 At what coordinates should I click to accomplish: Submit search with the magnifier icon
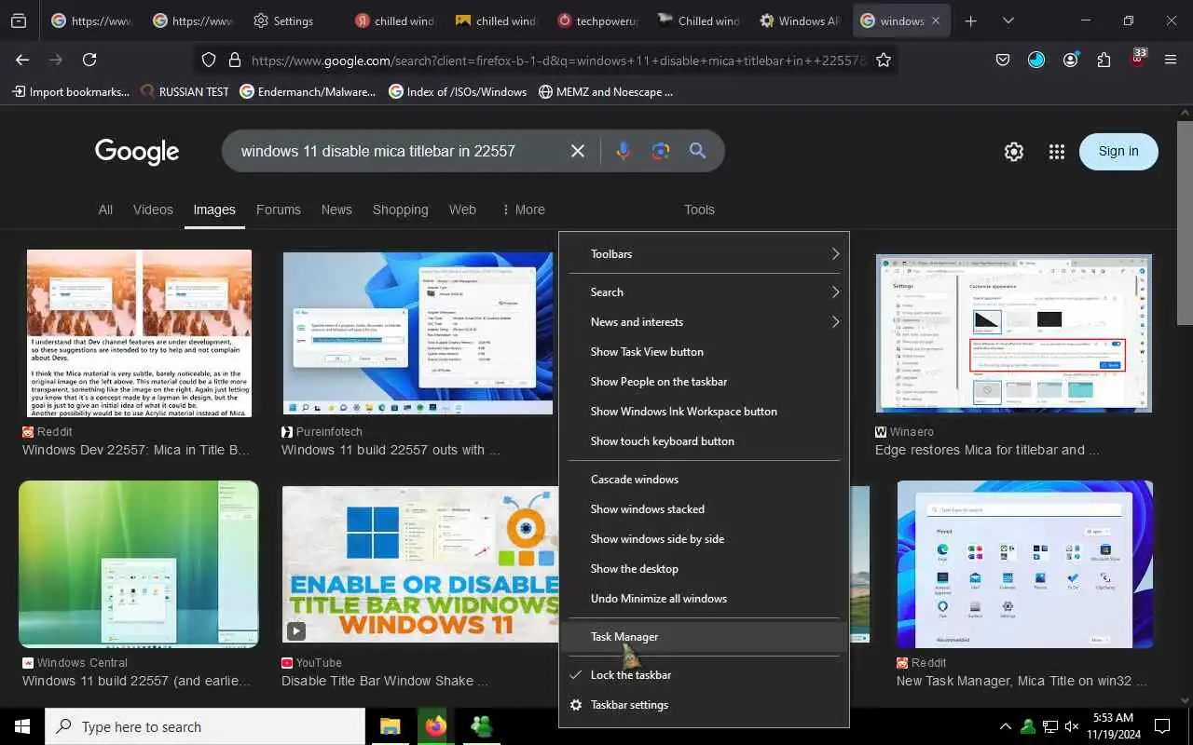tap(697, 151)
